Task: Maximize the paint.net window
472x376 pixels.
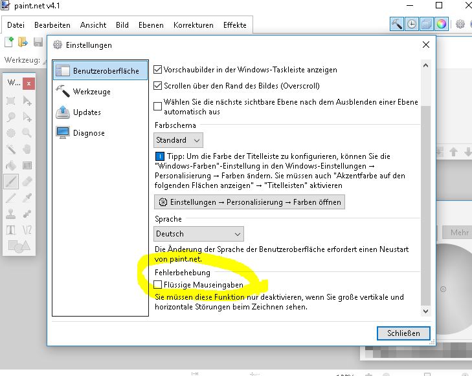Action: [x=439, y=5]
